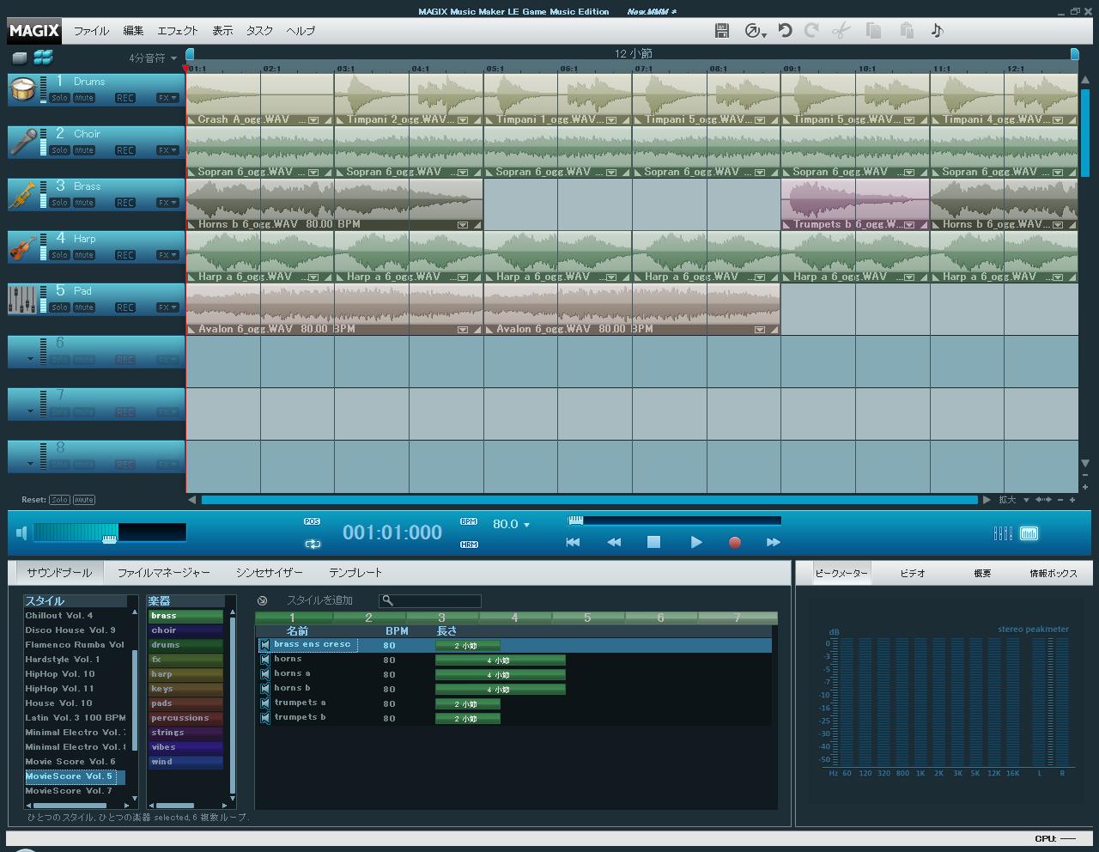Open the mixer faders icon in transport

click(x=1003, y=533)
